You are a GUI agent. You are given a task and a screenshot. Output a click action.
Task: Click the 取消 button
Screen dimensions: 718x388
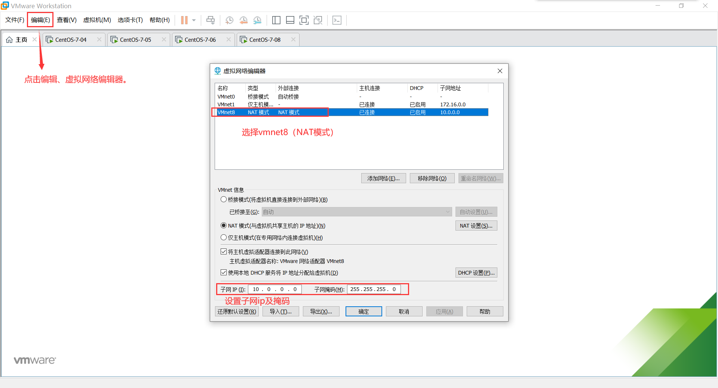(404, 312)
